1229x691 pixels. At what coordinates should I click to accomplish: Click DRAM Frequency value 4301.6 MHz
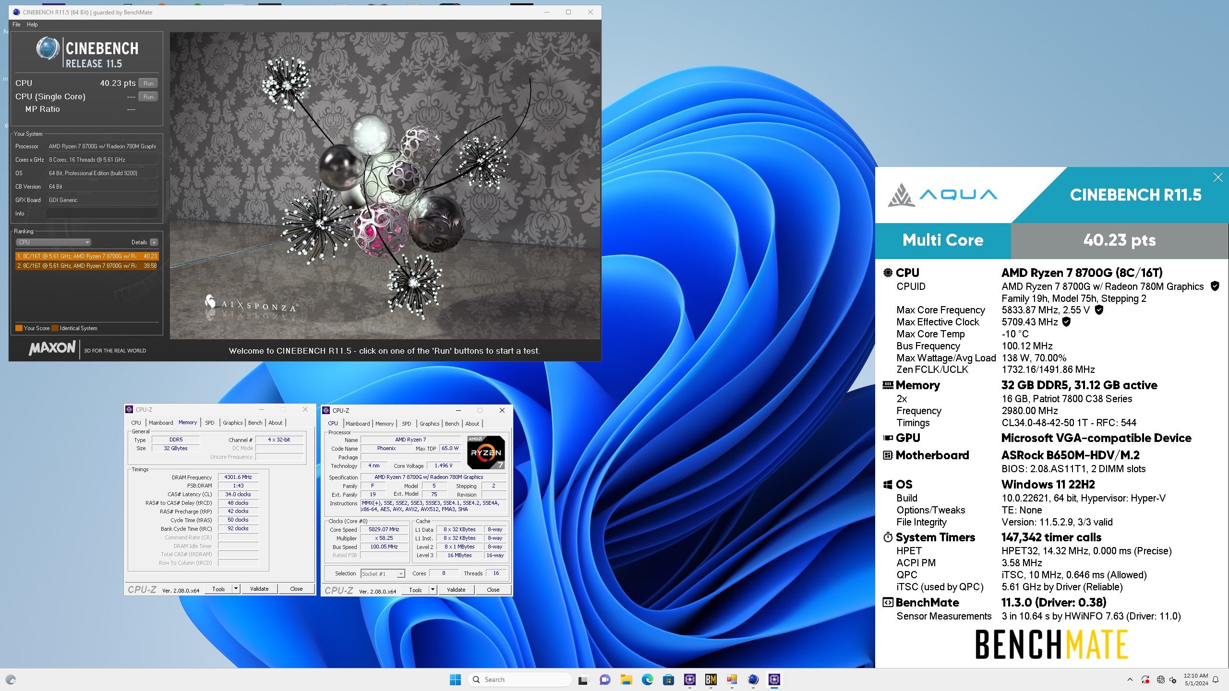point(238,477)
